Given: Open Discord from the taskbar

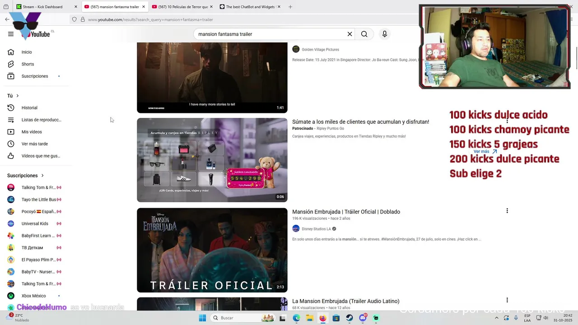Looking at the screenshot, I should [x=363, y=318].
